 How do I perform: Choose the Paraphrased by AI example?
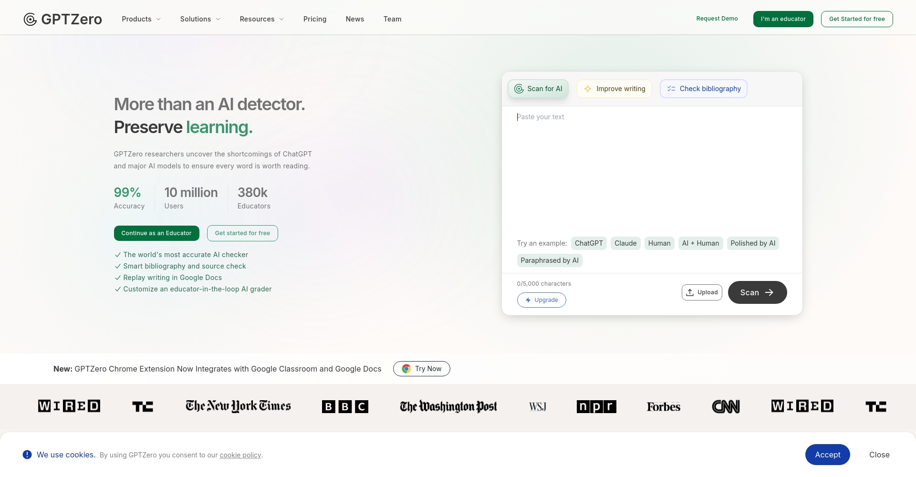coord(550,260)
